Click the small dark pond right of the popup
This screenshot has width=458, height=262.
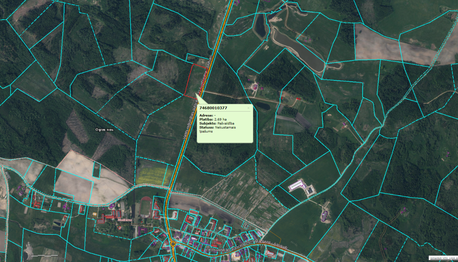262,106
